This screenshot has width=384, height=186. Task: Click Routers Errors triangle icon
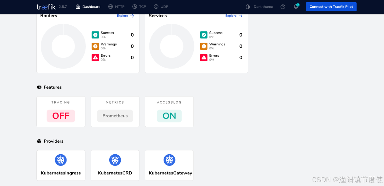(x=95, y=57)
